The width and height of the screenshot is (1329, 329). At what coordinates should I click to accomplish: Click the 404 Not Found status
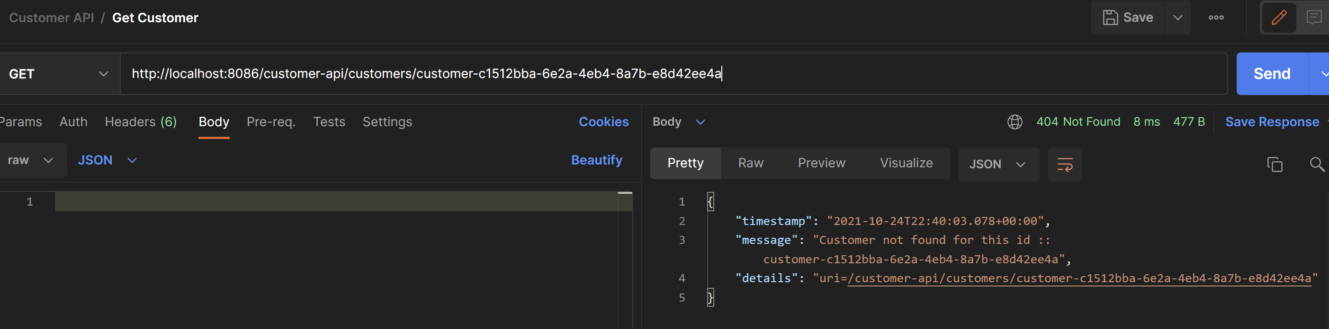(x=1078, y=122)
